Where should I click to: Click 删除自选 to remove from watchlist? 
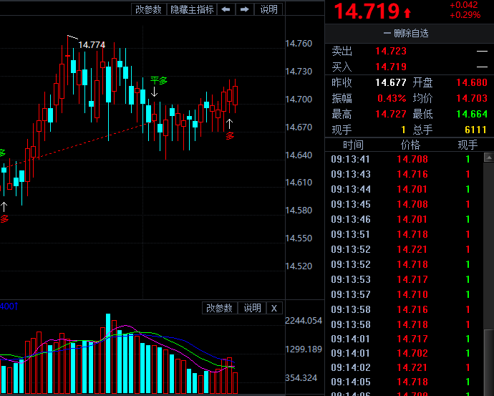pos(406,33)
